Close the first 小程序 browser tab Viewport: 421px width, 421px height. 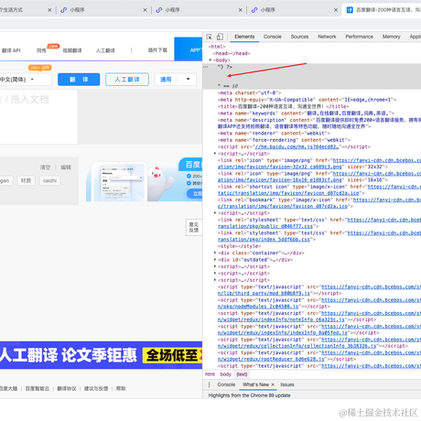pyautogui.click(x=145, y=10)
